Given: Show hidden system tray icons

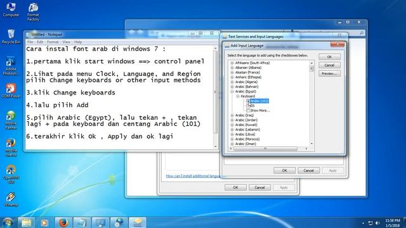Looking at the screenshot, I should coord(363,223).
